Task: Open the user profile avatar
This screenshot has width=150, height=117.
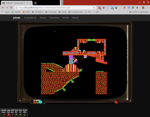Action: pyautogui.click(x=143, y=8)
